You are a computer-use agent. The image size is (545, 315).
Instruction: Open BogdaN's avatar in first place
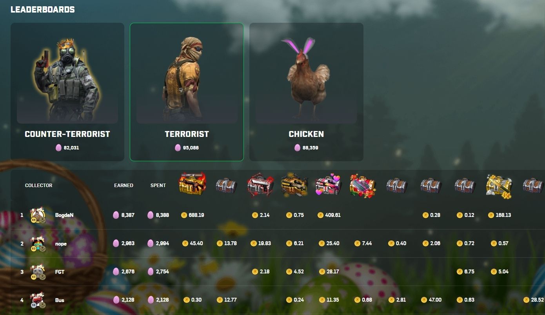pyautogui.click(x=38, y=215)
